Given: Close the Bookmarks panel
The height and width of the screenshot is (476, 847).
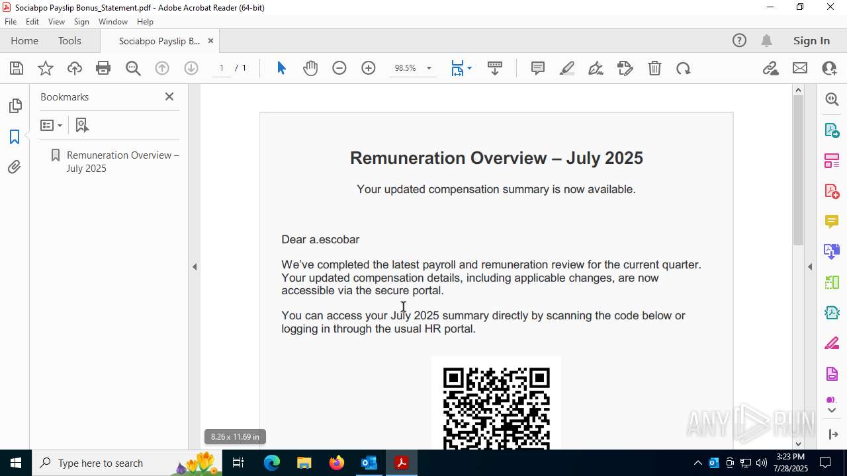Looking at the screenshot, I should (x=169, y=97).
